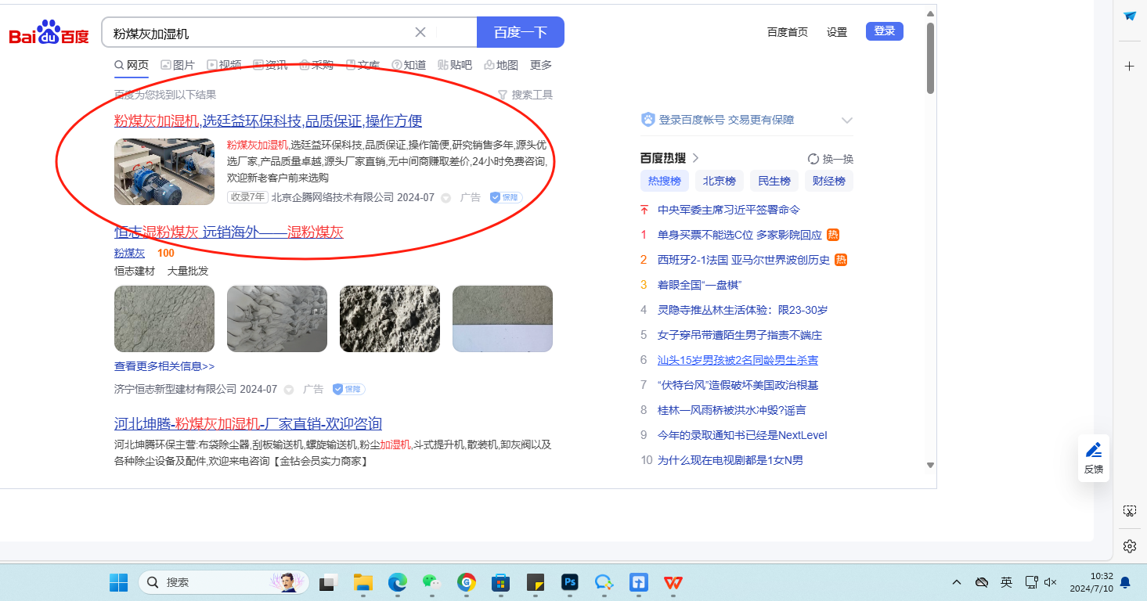
Task: Open WPS Office from the taskbar
Action: [x=673, y=582]
